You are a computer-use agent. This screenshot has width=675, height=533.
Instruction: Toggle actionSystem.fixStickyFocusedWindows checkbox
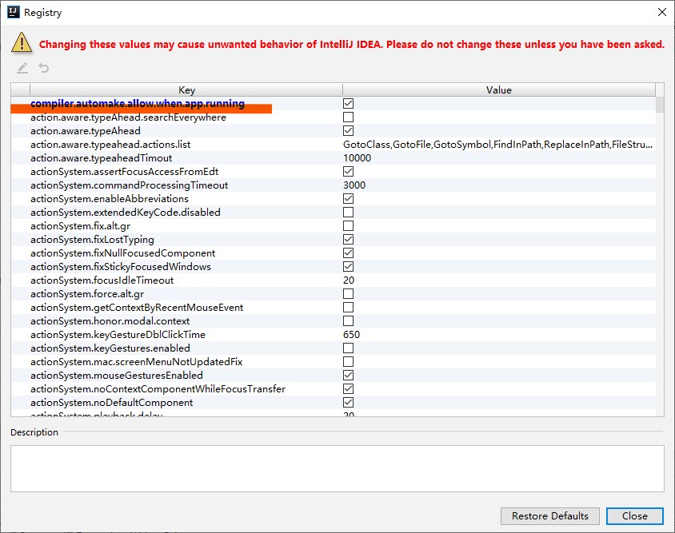pyautogui.click(x=348, y=267)
